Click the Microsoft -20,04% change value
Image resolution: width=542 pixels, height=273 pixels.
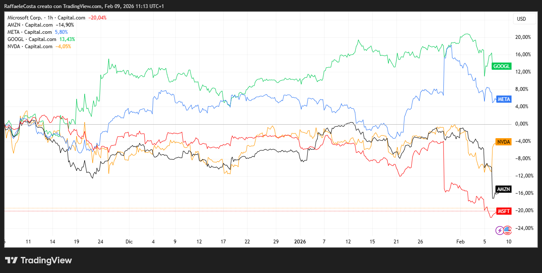click(97, 18)
